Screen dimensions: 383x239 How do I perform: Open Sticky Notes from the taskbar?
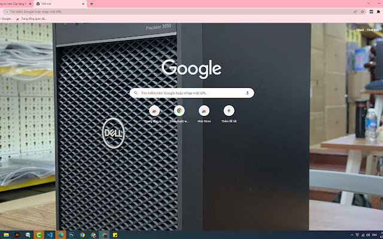tap(115, 235)
